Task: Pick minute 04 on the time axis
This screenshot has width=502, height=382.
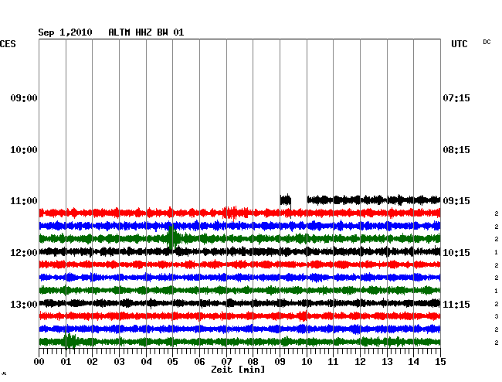Action: coord(146,361)
